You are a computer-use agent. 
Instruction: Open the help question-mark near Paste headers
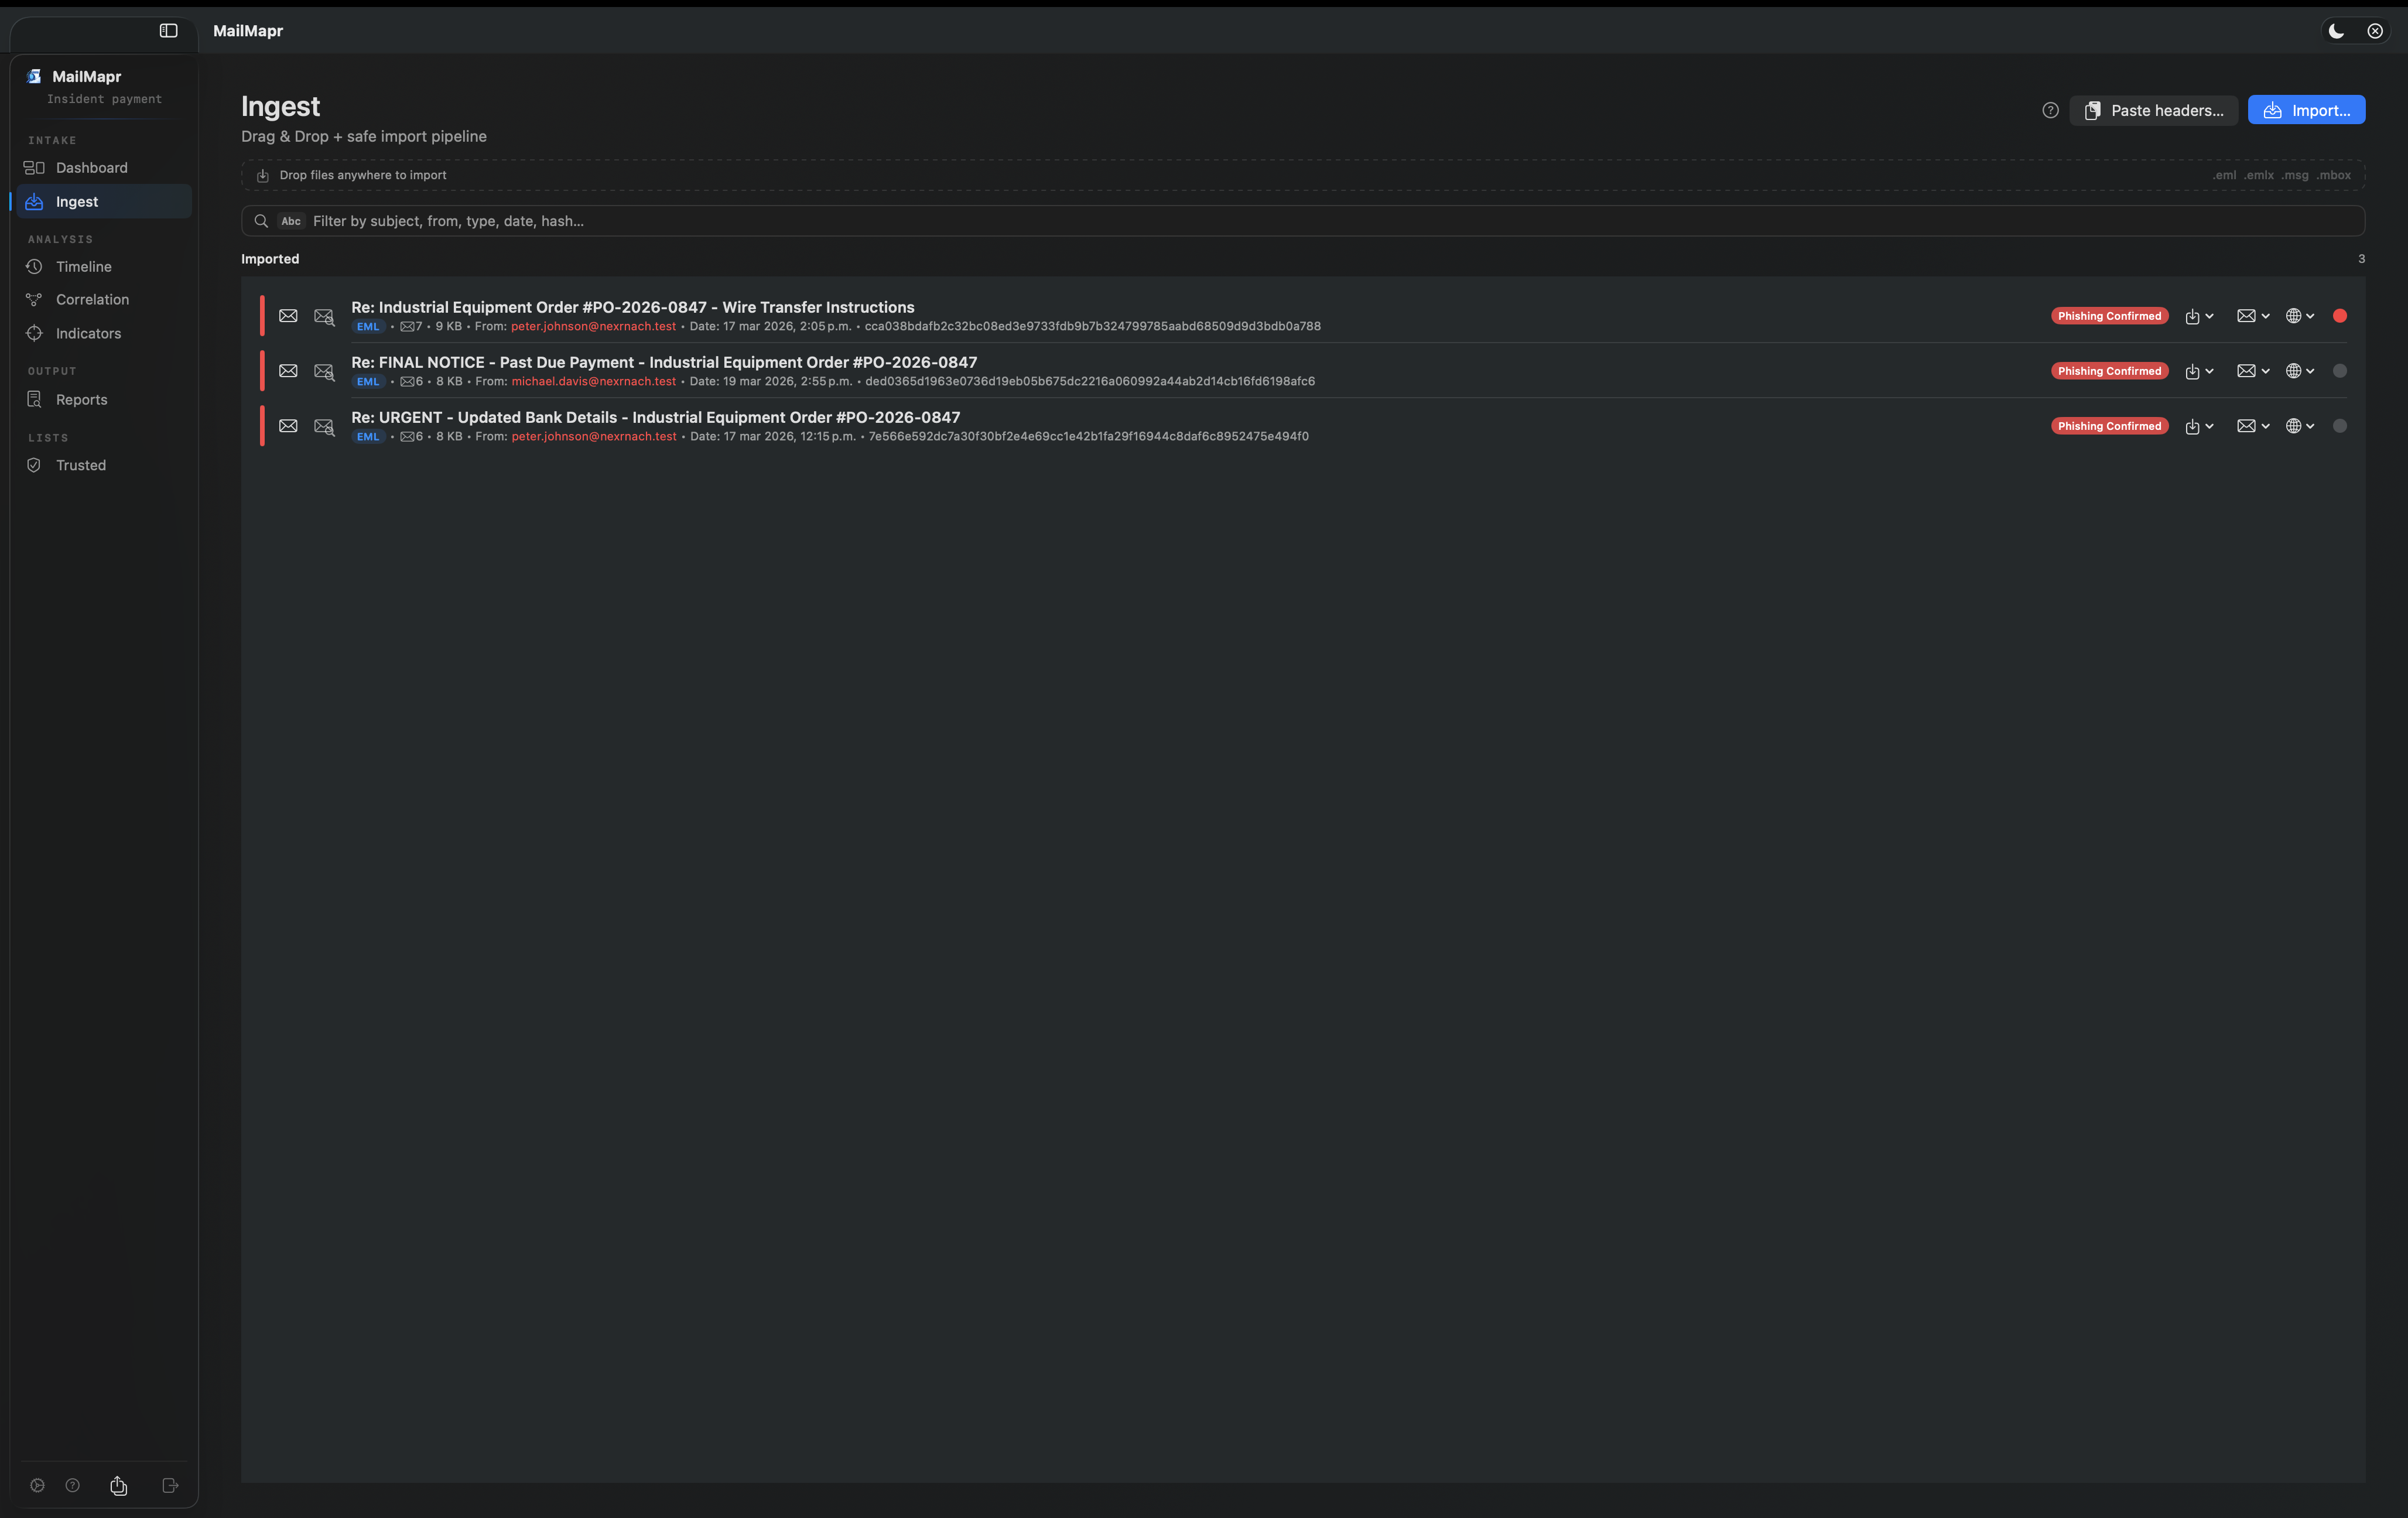coord(2050,110)
